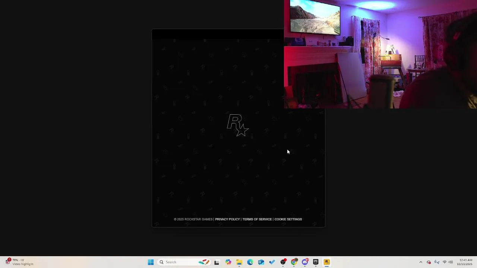
Task: Click the recording status tray icon
Action: pos(429,262)
